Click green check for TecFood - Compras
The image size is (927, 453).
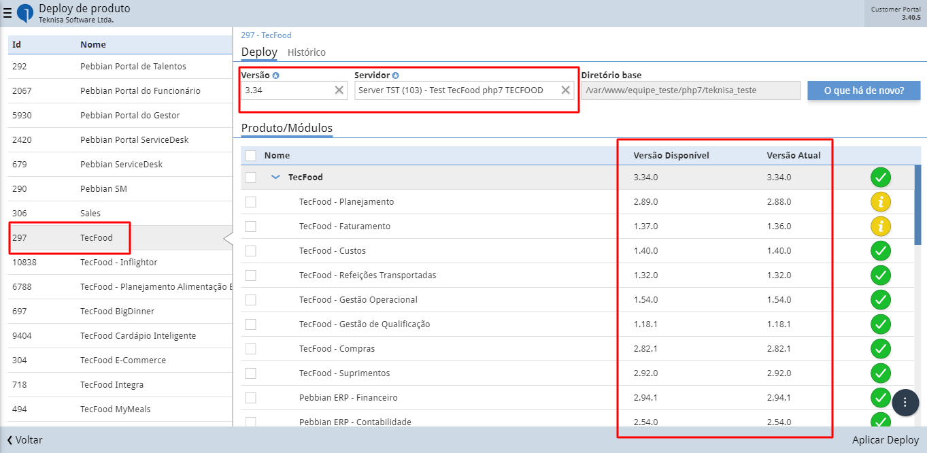(881, 349)
